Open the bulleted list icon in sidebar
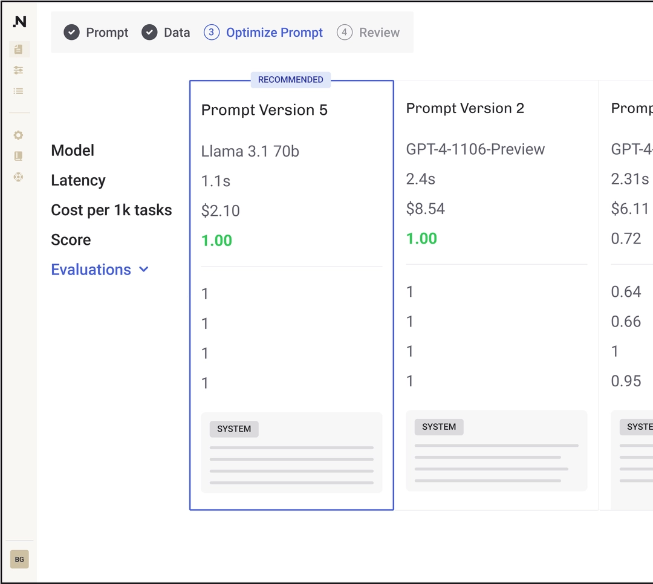This screenshot has width=653, height=584. click(19, 91)
